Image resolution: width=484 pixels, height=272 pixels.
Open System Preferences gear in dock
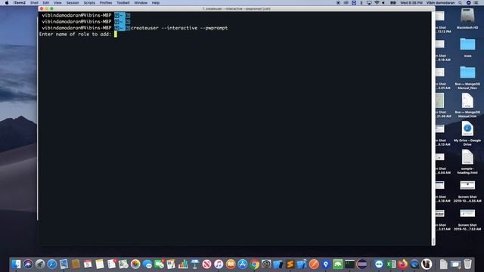click(x=266, y=264)
